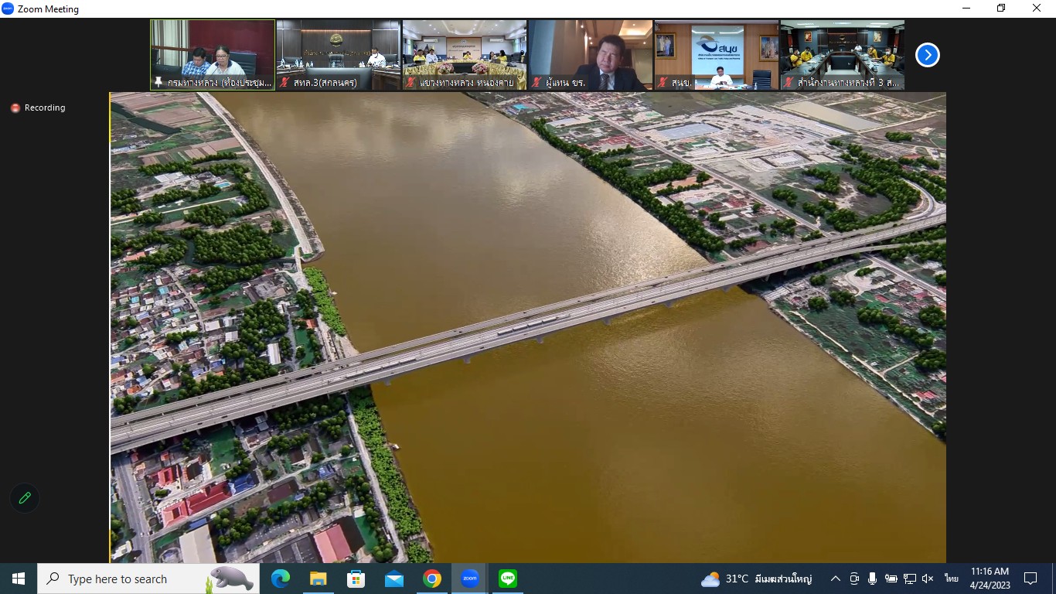Open Microsoft Edge from the taskbar
Viewport: 1056px width, 594px height.
coord(280,579)
